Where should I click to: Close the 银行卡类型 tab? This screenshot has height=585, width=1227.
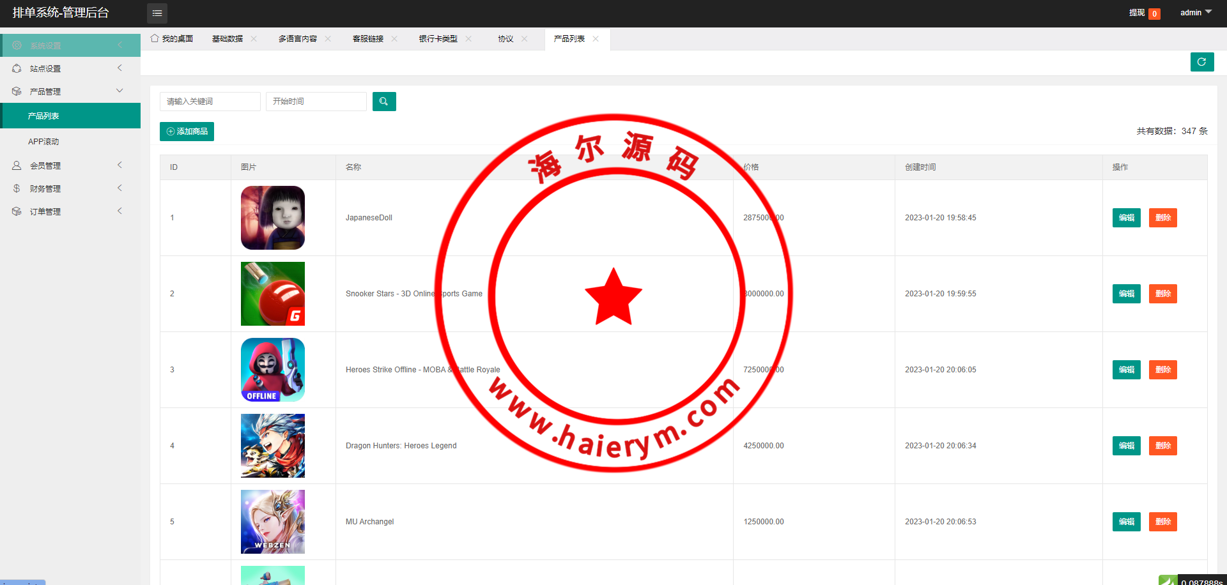[468, 39]
